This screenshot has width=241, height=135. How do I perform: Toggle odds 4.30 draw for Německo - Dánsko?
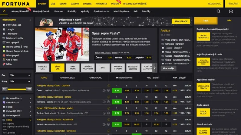(127, 102)
